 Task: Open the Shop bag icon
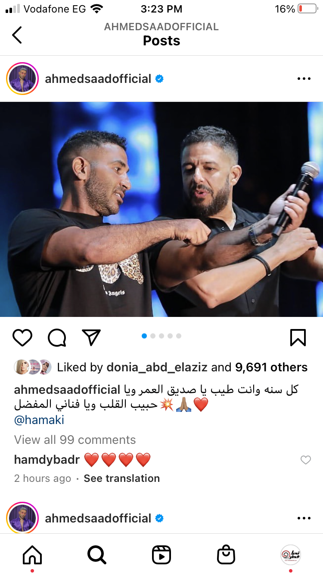pos(226,555)
